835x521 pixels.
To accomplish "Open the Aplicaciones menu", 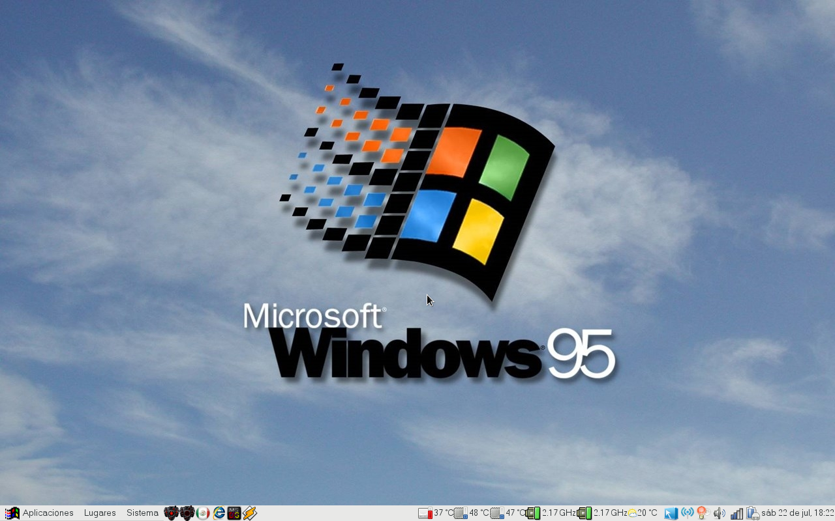I will coord(48,513).
